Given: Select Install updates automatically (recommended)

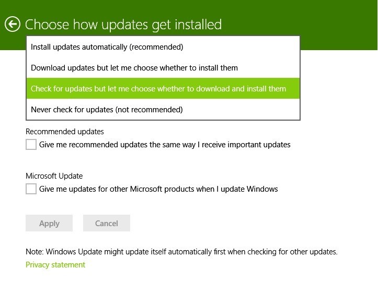Looking at the screenshot, I should pyautogui.click(x=163, y=46).
